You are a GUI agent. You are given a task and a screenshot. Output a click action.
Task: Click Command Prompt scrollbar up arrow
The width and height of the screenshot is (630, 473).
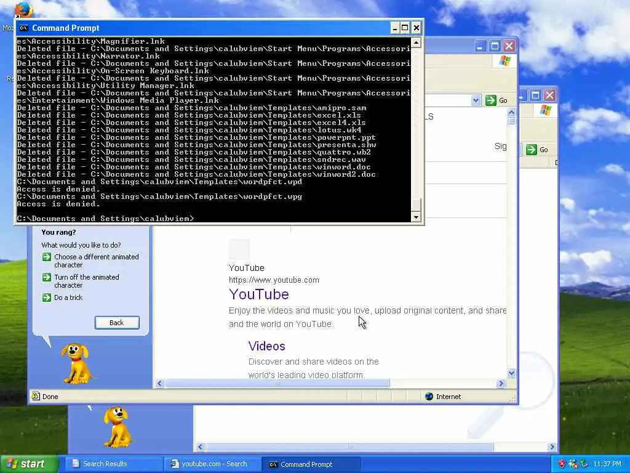416,42
